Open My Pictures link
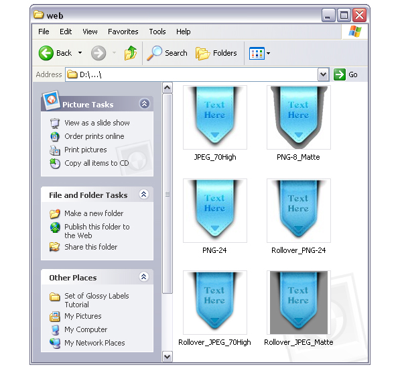 (x=83, y=316)
